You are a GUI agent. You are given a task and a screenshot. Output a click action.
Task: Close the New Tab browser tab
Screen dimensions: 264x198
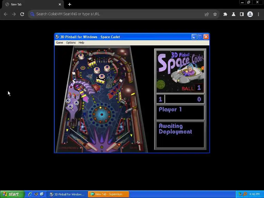(60, 4)
